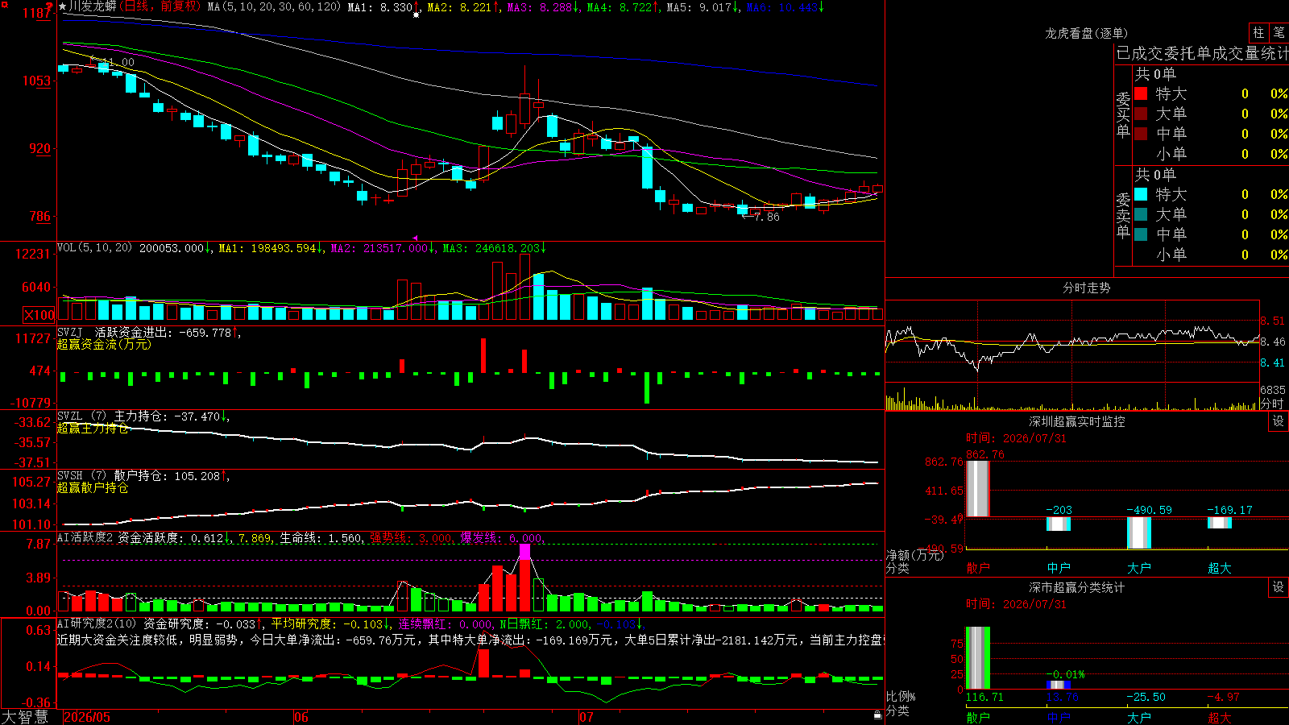Click the star icon beside 川发龙蟒
This screenshot has height=725, width=1289.
pos(63,6)
